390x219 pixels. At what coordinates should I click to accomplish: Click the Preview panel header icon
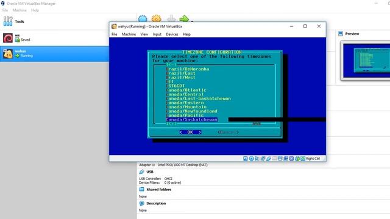pos(341,34)
